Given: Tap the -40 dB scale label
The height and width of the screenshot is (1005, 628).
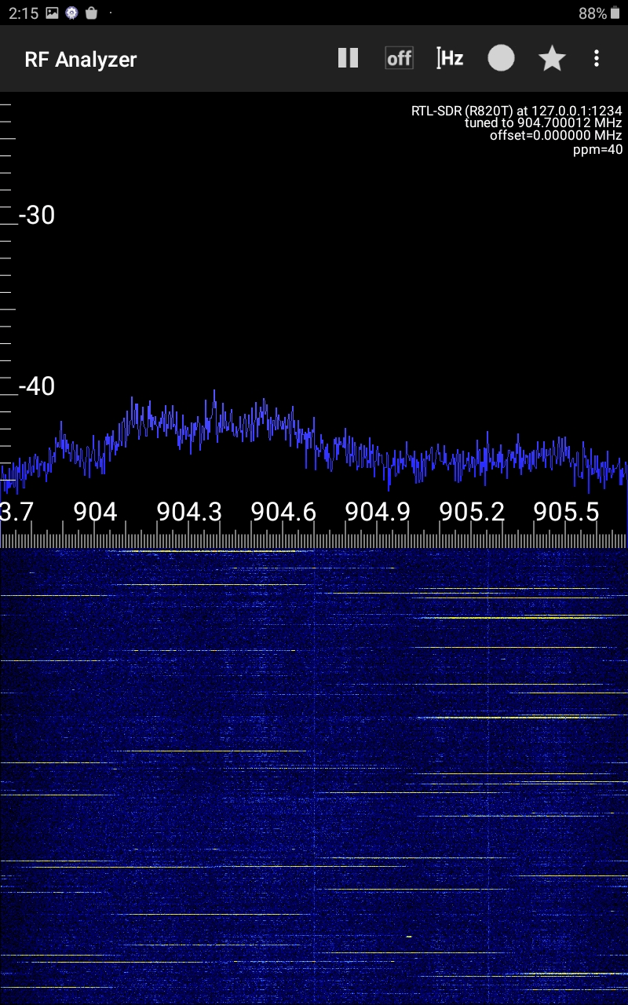Looking at the screenshot, I should click(x=37, y=386).
